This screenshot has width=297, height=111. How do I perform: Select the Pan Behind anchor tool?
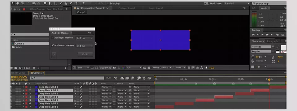click(x=39, y=3)
